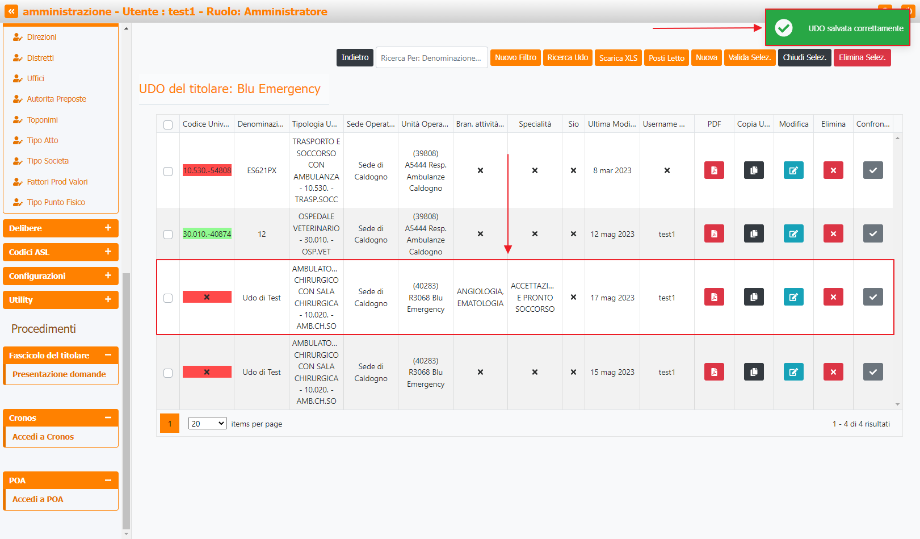The image size is (920, 539).
Task: Focus the Ricerca Per Denominazione search field
Action: click(431, 57)
